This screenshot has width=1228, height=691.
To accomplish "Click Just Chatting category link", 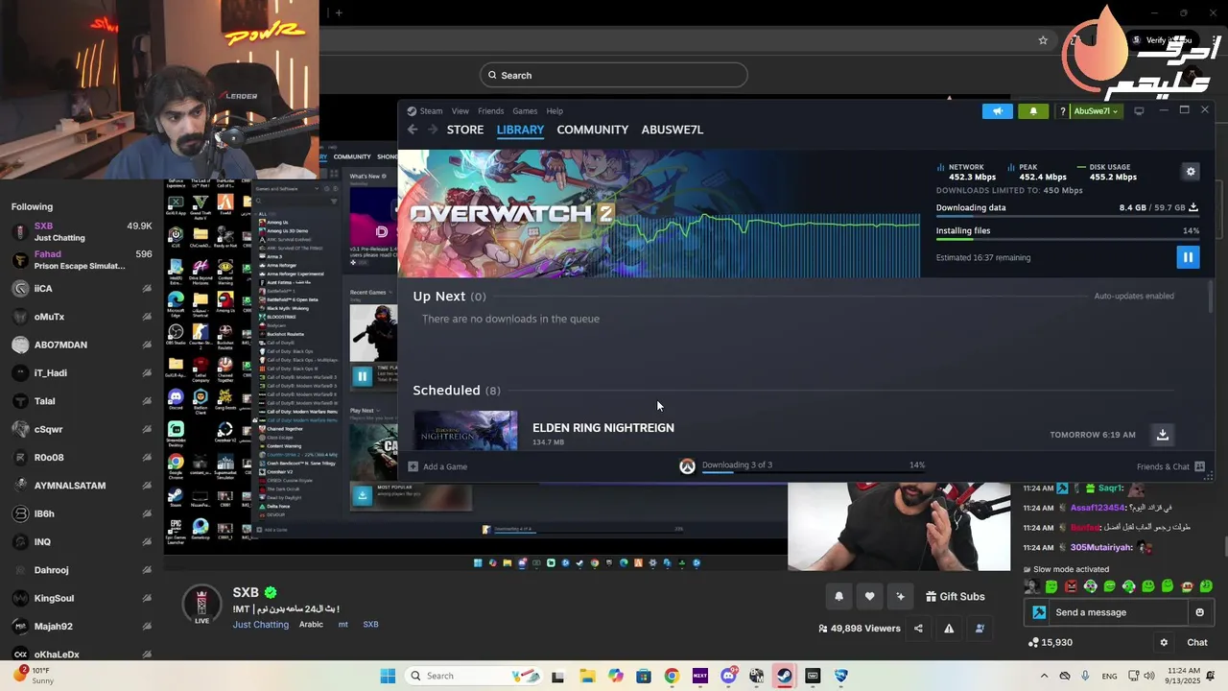I will tap(261, 625).
